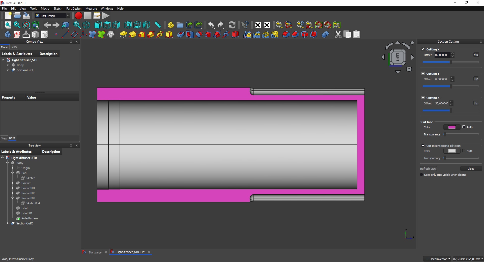
Task: Open the measure ruler tool
Action: pos(158,25)
